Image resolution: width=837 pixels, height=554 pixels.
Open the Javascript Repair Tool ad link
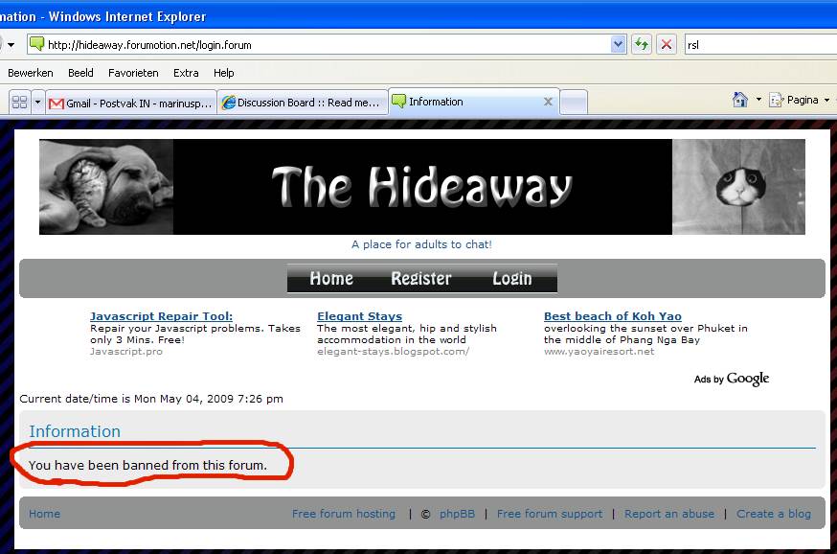tap(161, 316)
